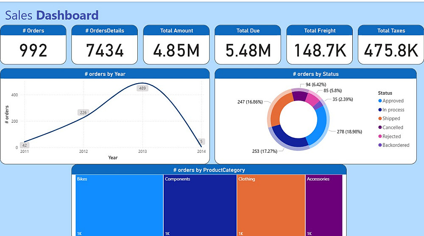
Task: Click the # Orders card showing 992
Action: point(33,45)
